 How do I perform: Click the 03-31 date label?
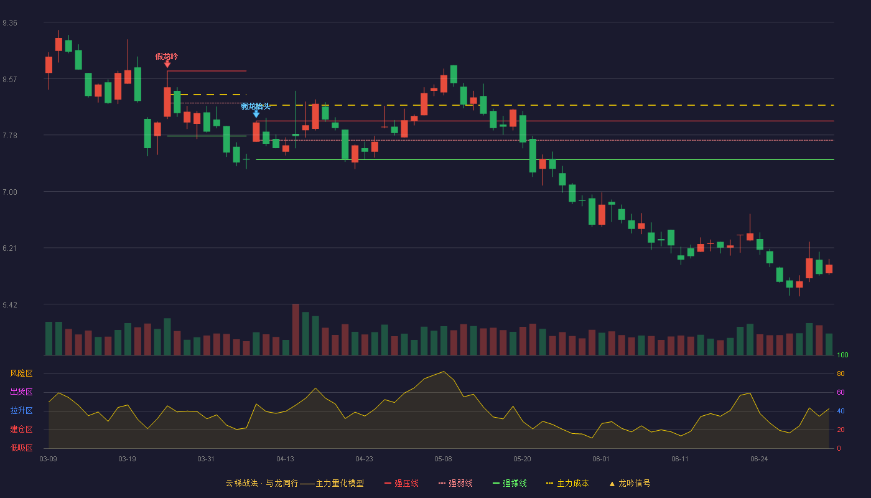(x=206, y=459)
